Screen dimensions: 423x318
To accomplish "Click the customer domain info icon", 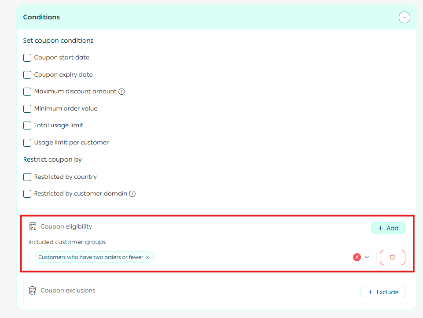I will pyautogui.click(x=132, y=194).
